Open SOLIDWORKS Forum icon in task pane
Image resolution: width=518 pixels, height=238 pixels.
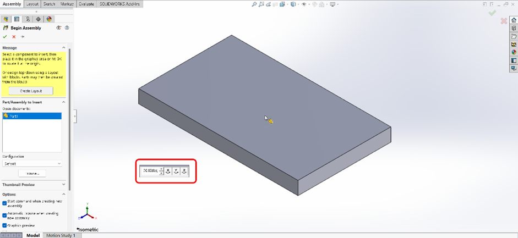point(514,68)
